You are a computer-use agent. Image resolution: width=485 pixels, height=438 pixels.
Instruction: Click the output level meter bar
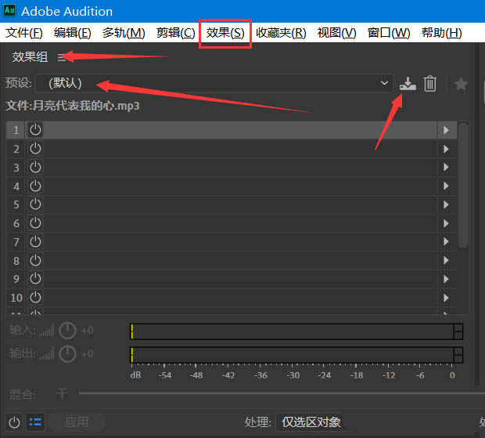point(296,355)
